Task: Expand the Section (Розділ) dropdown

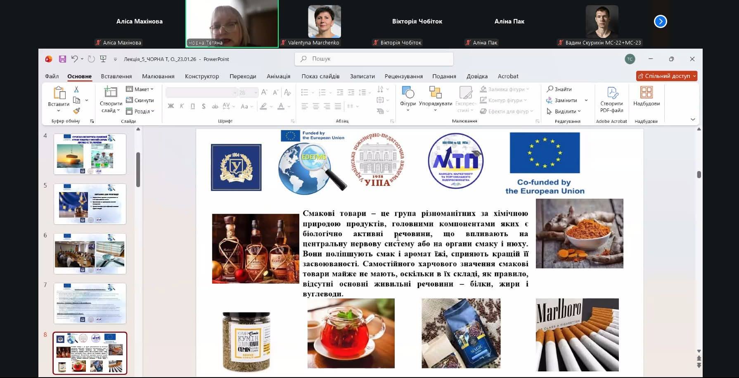Action: (x=140, y=111)
